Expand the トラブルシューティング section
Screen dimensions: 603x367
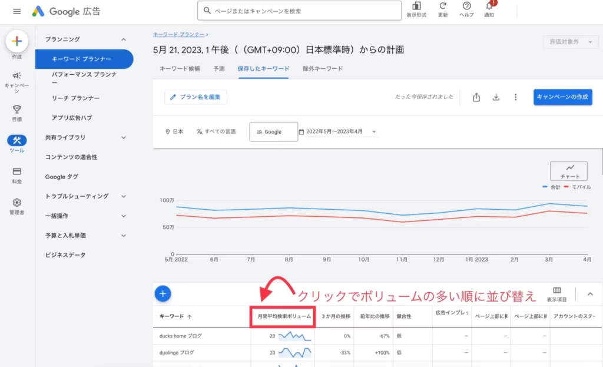pos(124,196)
